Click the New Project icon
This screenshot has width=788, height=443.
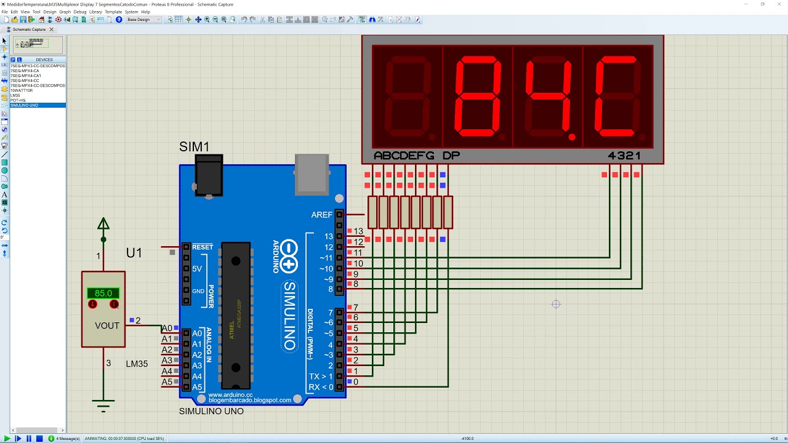click(x=6, y=20)
